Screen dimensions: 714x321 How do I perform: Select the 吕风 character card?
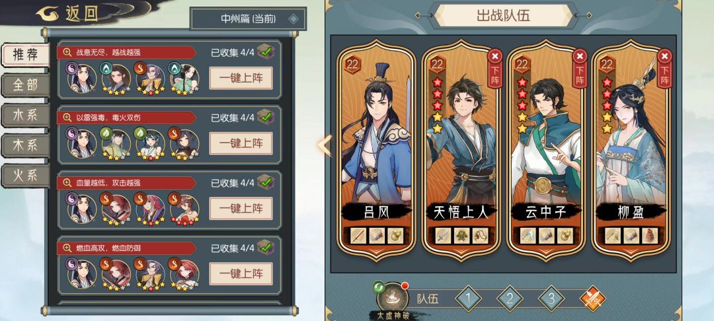click(x=377, y=150)
